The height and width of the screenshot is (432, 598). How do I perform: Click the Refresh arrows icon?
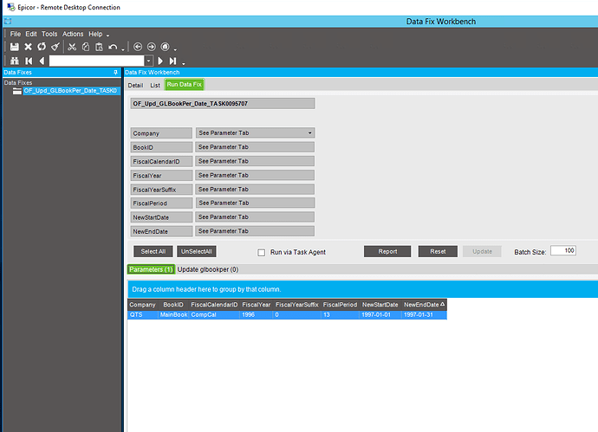pyautogui.click(x=42, y=47)
